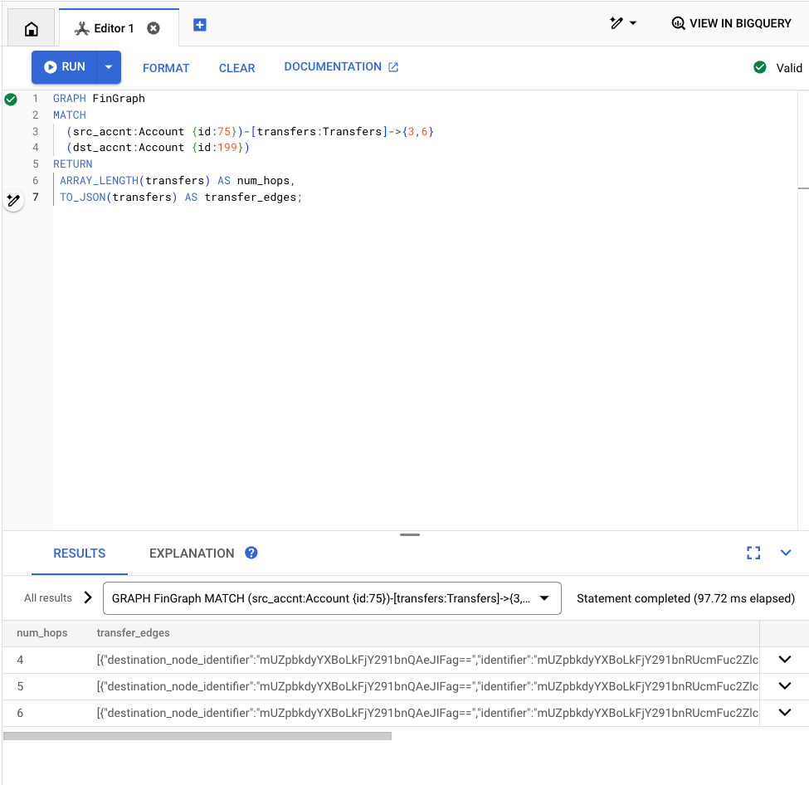This screenshot has height=785, width=809.
Task: Open the Documentation link
Action: tap(341, 67)
